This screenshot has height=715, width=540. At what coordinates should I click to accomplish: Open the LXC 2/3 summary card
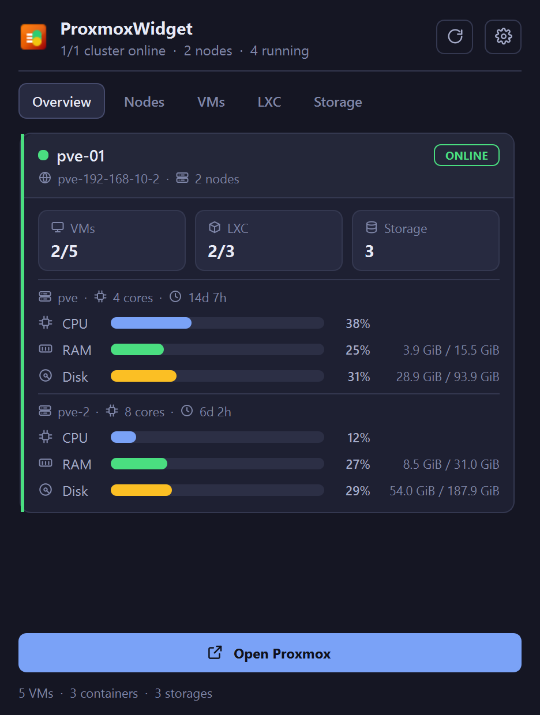click(269, 240)
